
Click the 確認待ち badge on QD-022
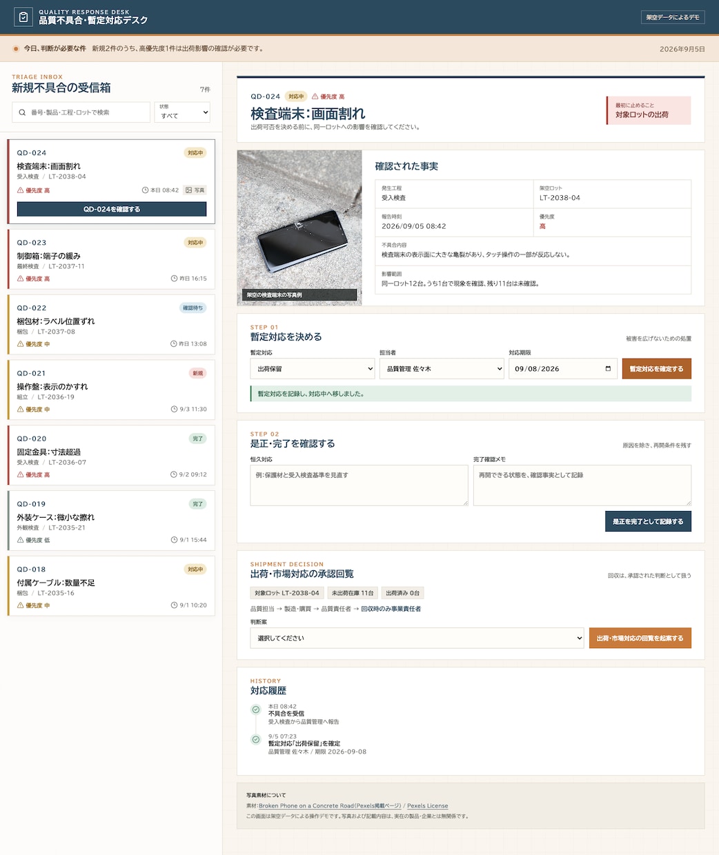coord(193,308)
